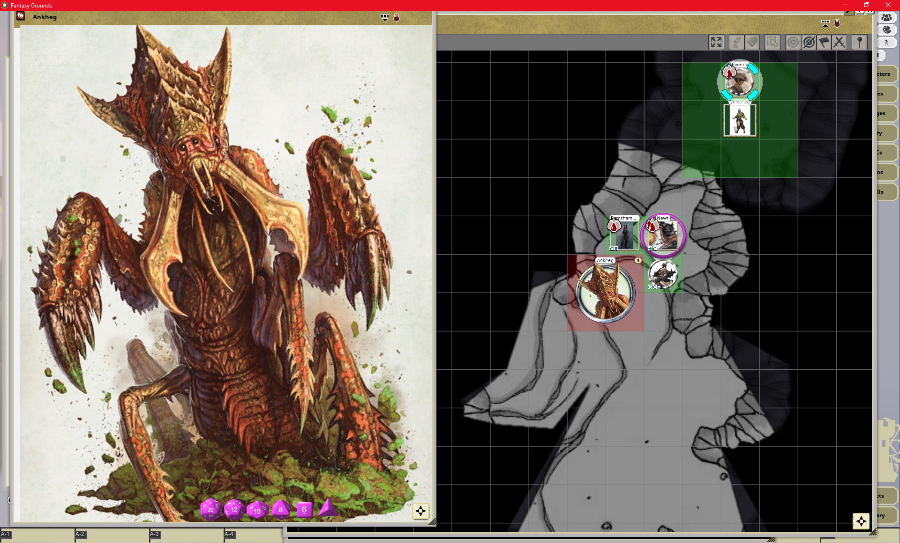
Task: Open the Characters sidebar button
Action: tap(887, 74)
